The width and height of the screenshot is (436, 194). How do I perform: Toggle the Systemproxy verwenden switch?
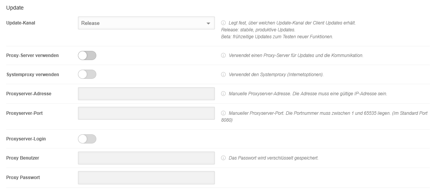tap(87, 75)
